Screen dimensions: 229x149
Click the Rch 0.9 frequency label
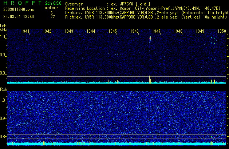tap(3, 118)
